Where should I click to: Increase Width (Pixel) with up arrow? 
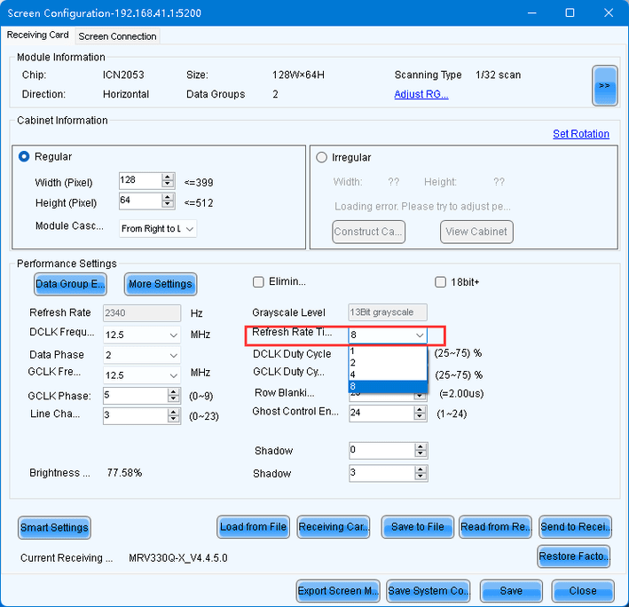(x=168, y=177)
